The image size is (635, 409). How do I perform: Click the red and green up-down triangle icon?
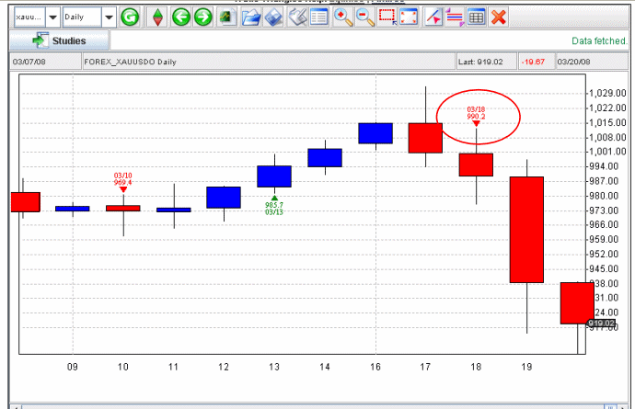click(x=158, y=17)
